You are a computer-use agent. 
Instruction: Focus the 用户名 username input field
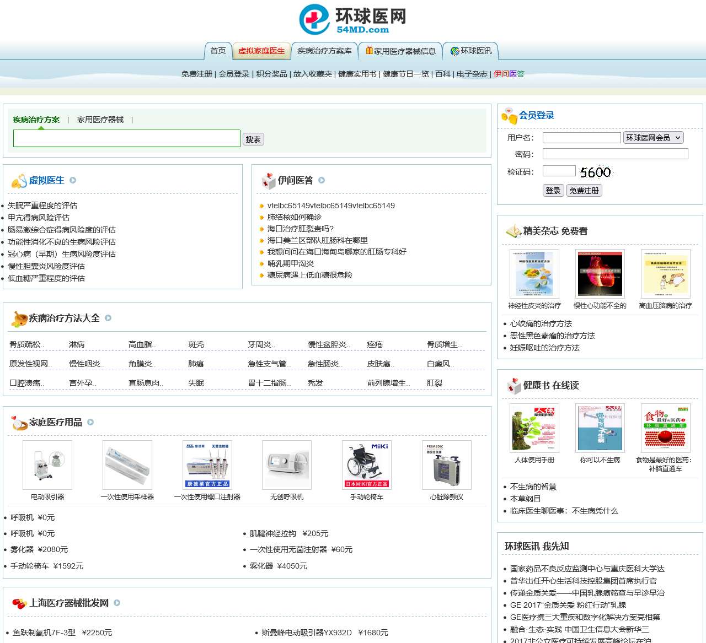(x=581, y=138)
